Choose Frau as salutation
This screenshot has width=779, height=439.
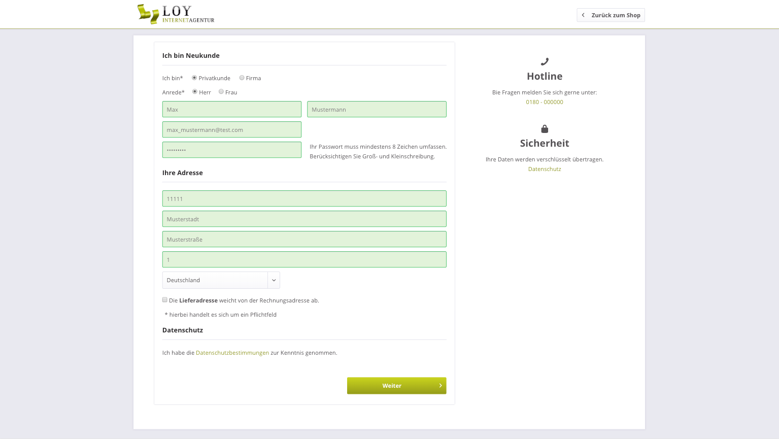pyautogui.click(x=221, y=92)
